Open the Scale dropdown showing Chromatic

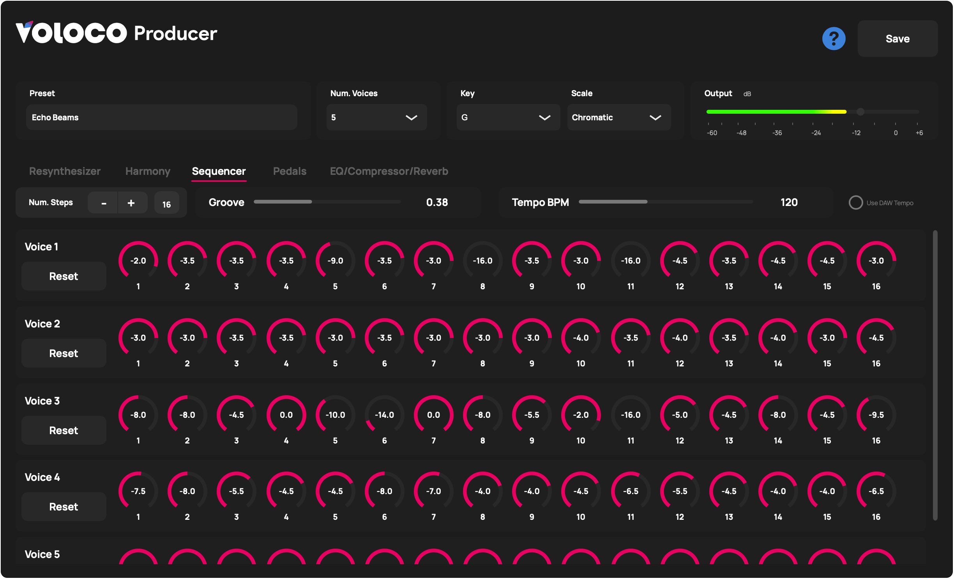click(619, 117)
